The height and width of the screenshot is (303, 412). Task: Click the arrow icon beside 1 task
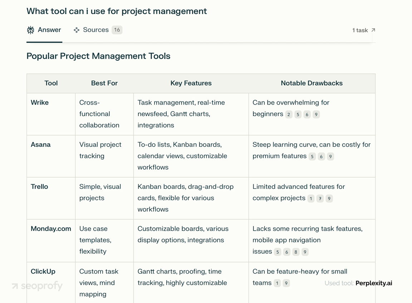coord(373,30)
